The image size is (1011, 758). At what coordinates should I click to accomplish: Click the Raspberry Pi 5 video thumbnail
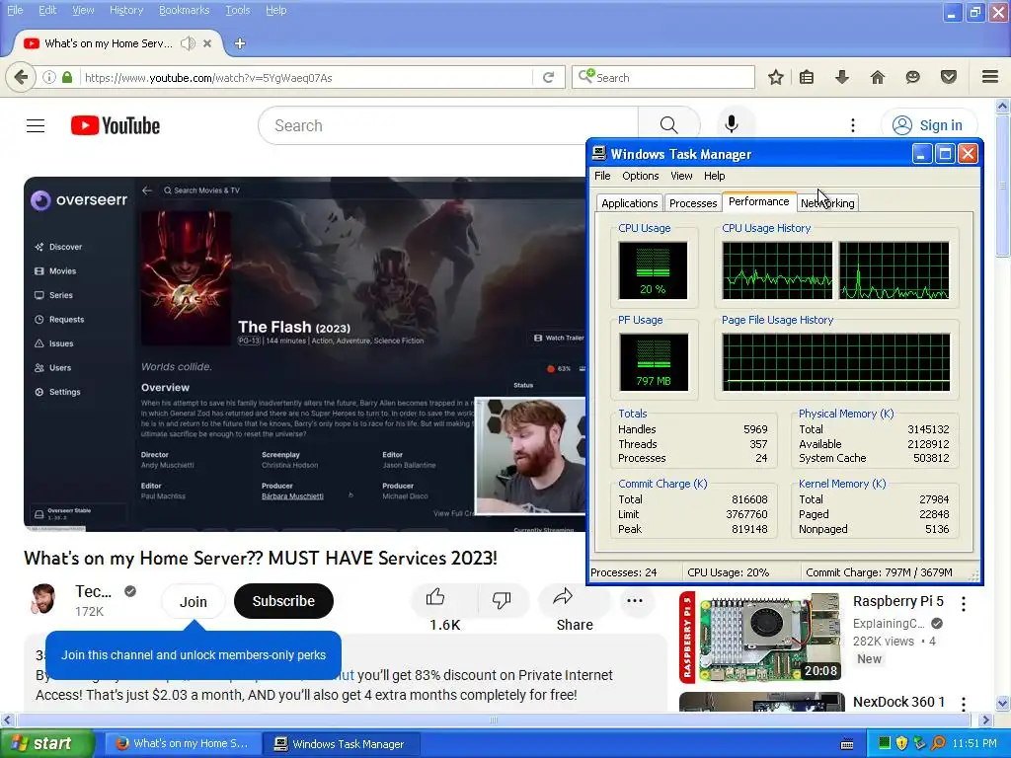(x=761, y=637)
